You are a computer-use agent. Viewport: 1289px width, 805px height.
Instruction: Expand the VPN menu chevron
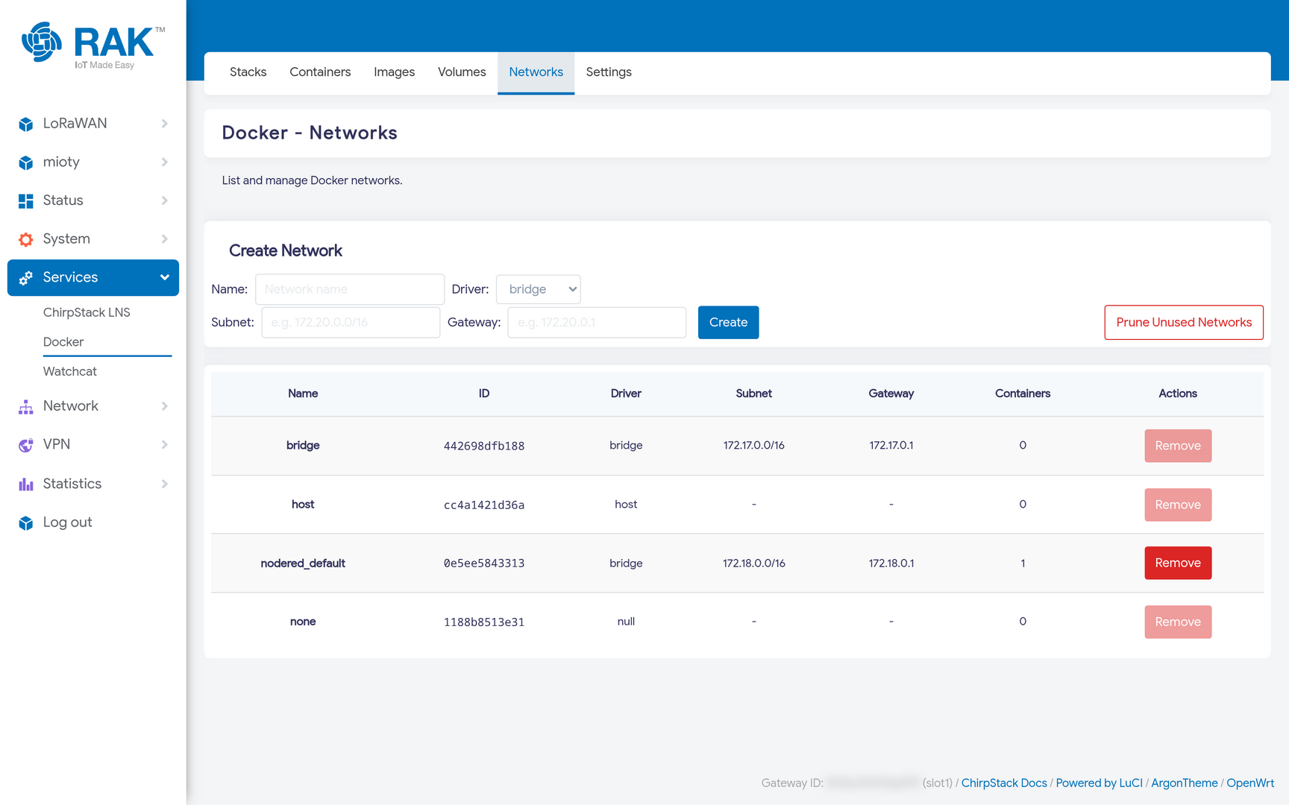[x=165, y=445]
